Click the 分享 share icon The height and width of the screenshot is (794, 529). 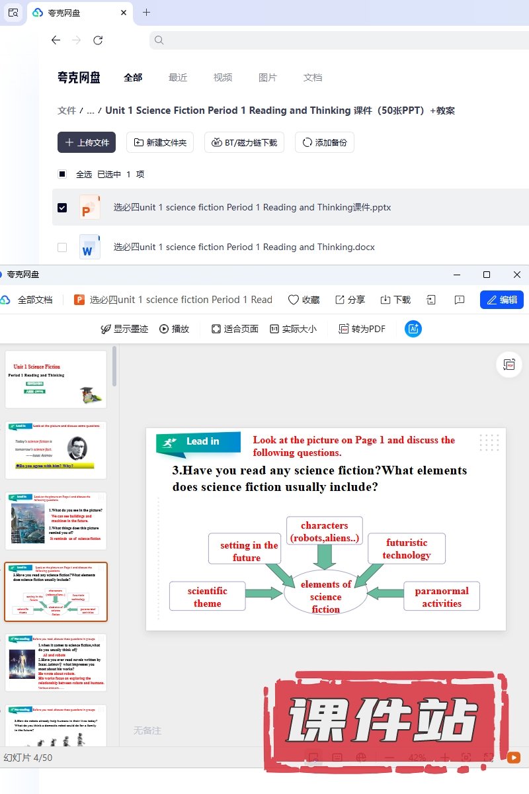pyautogui.click(x=340, y=300)
